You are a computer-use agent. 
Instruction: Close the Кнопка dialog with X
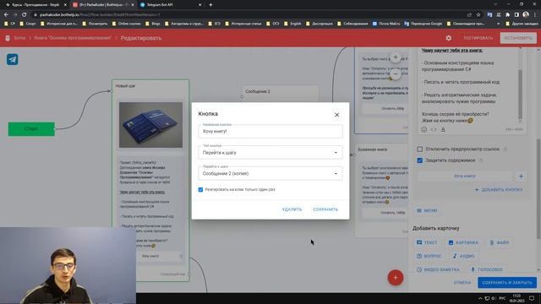(x=336, y=115)
